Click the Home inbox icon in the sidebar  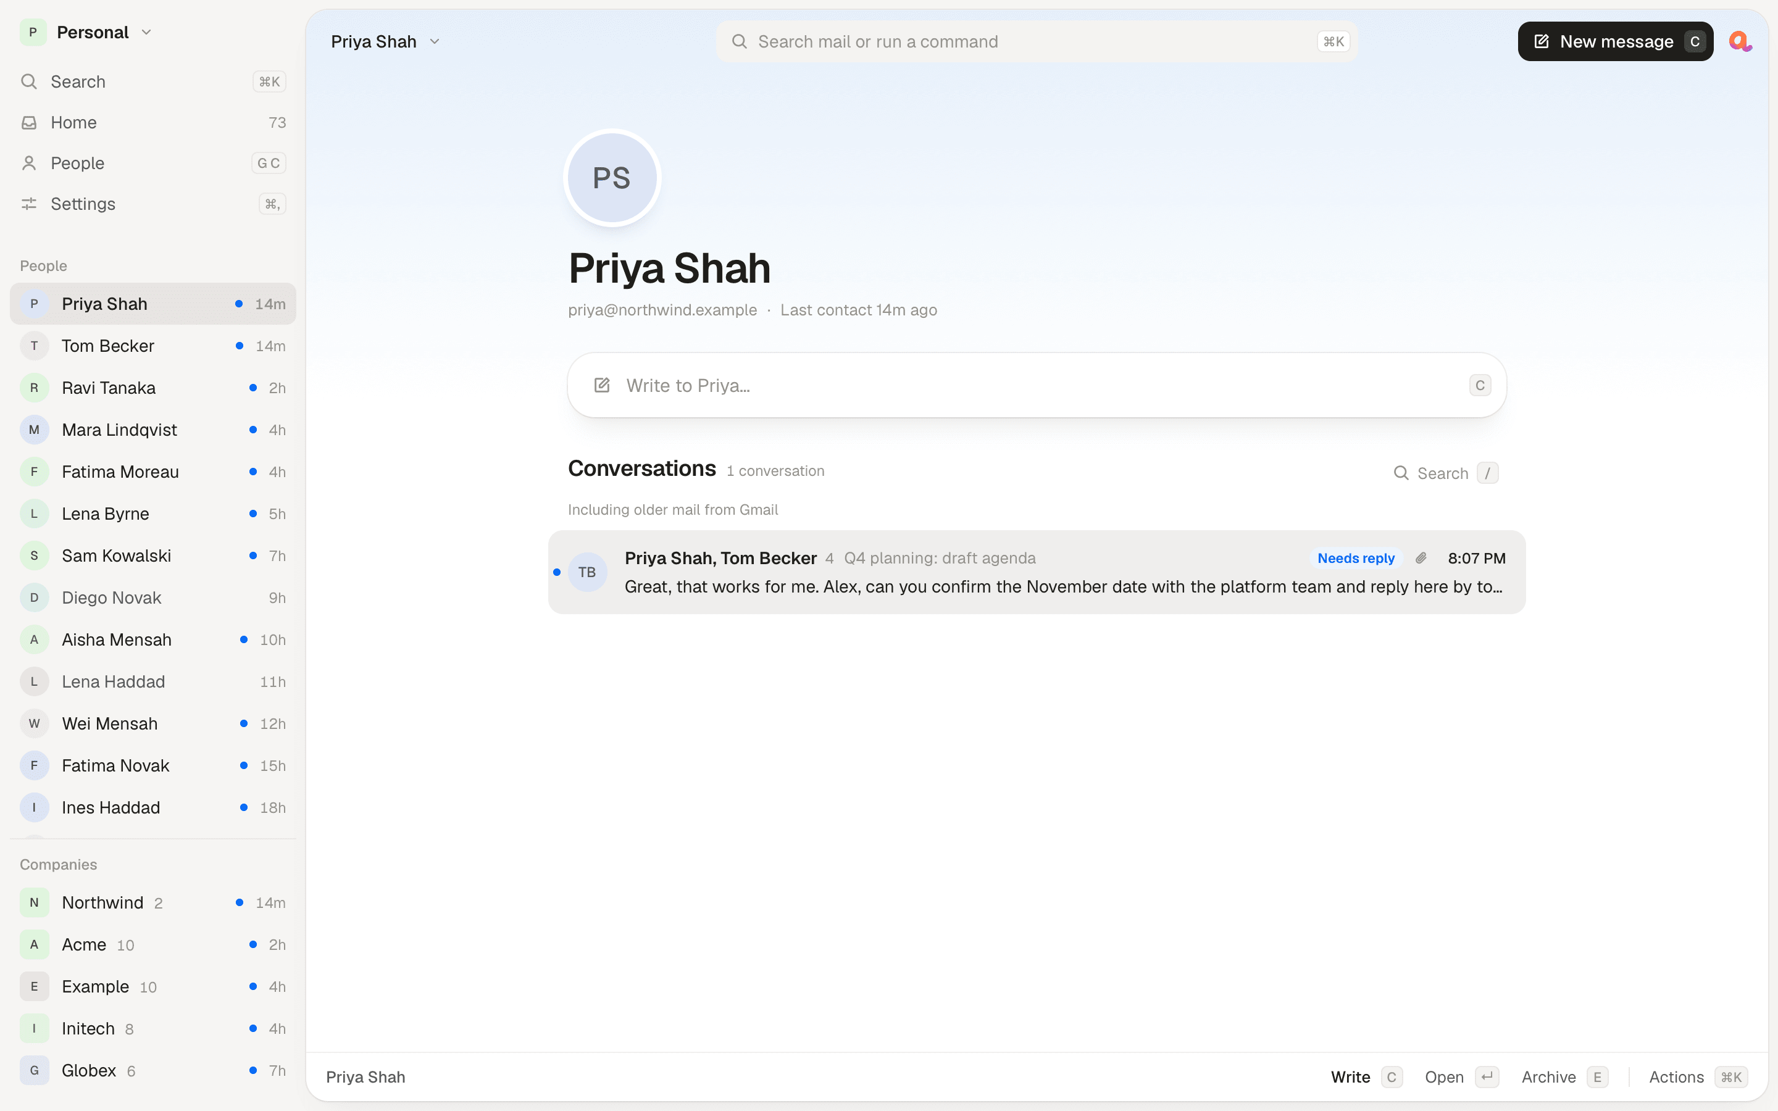tap(30, 123)
